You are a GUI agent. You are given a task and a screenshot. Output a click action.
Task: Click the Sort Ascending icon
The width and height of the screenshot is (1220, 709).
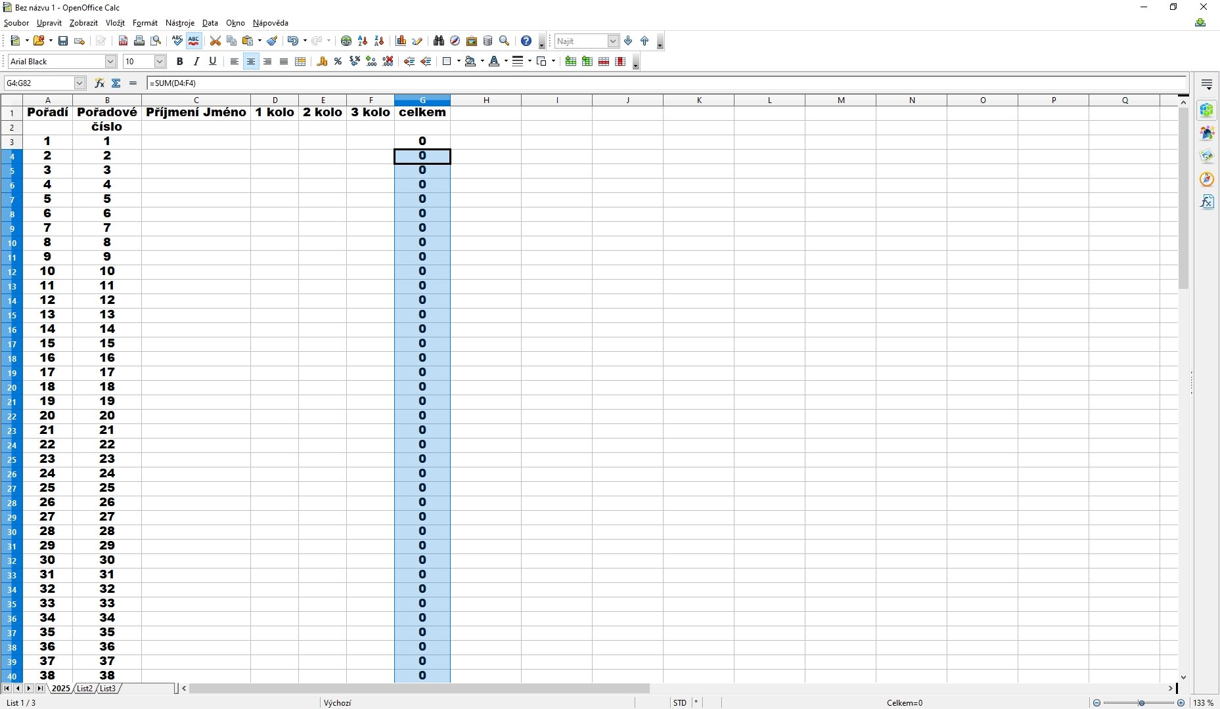point(363,41)
